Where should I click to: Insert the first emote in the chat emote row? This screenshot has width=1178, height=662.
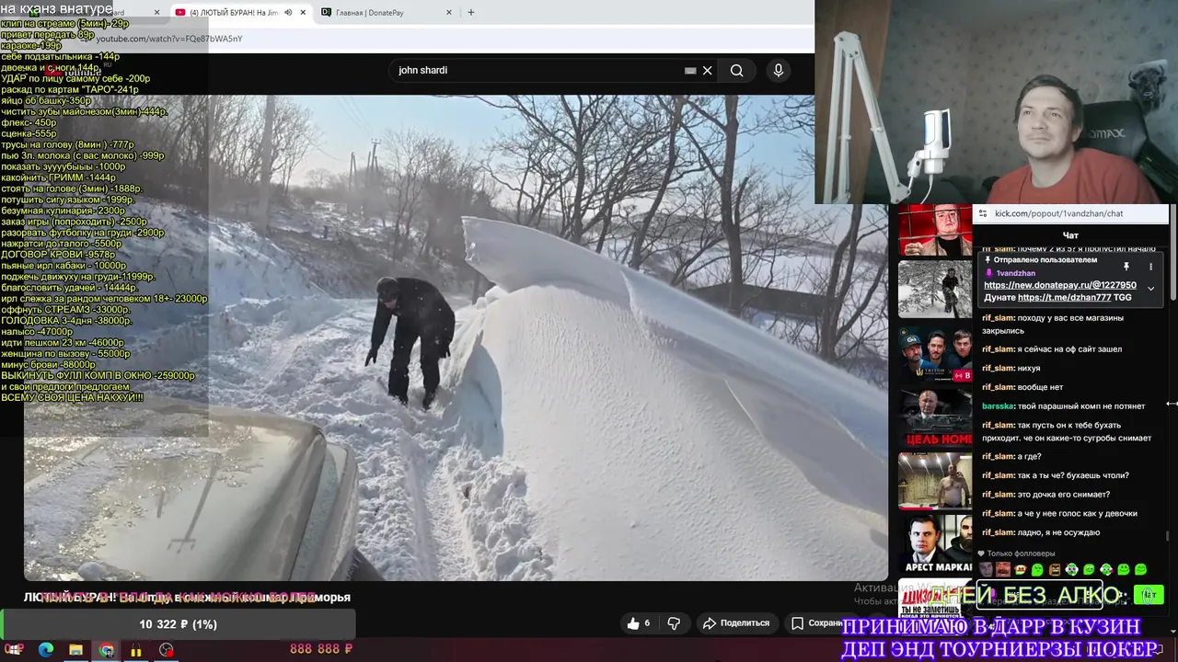986,570
